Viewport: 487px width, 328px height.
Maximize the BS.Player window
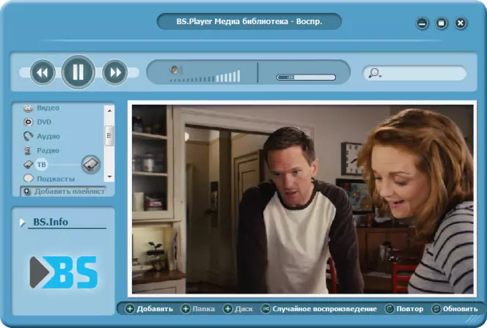point(442,23)
